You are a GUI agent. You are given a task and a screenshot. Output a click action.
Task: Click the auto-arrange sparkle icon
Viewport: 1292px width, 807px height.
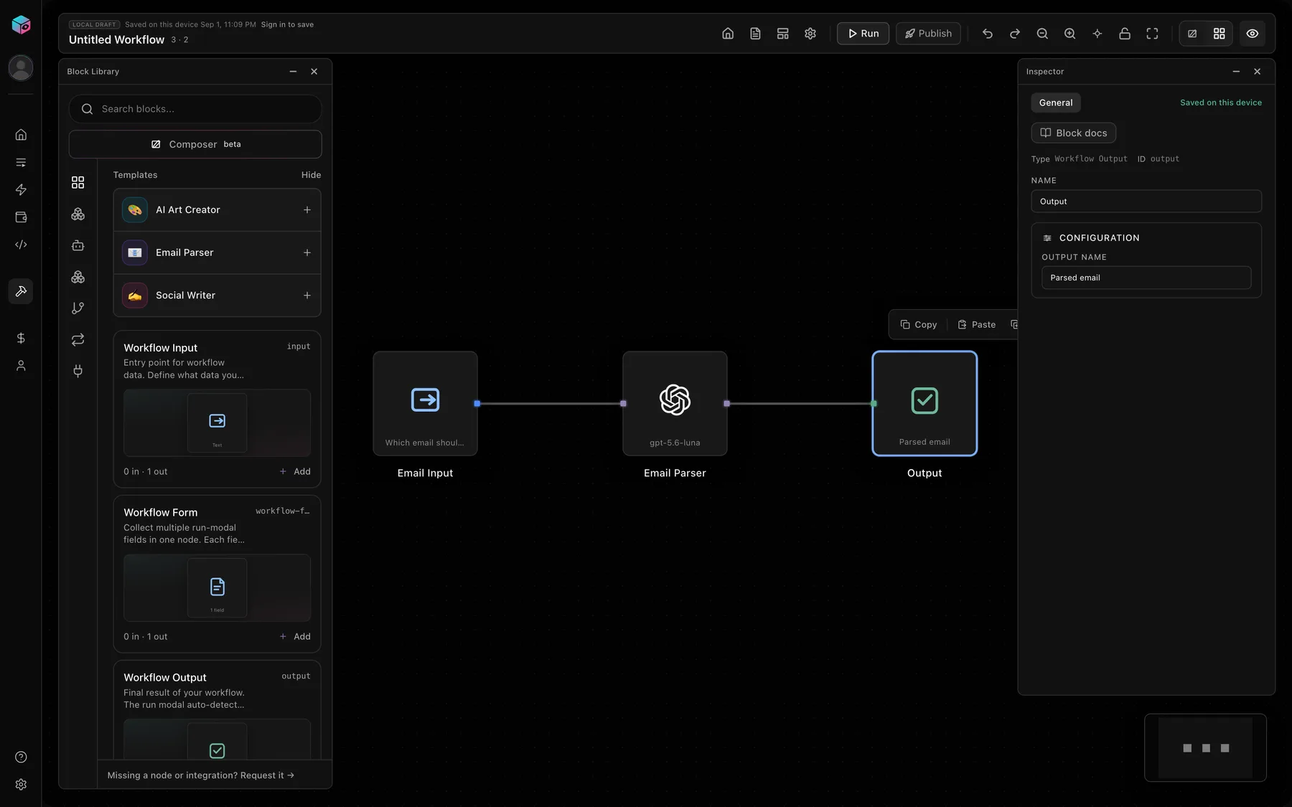pyautogui.click(x=1097, y=34)
